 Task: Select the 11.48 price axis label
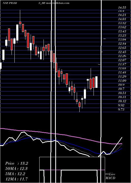122,72
